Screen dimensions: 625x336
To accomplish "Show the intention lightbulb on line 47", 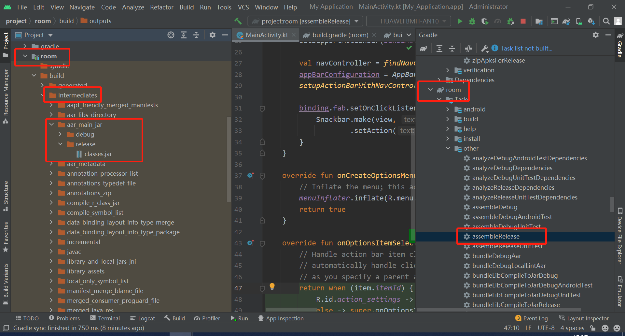I will pyautogui.click(x=272, y=286).
